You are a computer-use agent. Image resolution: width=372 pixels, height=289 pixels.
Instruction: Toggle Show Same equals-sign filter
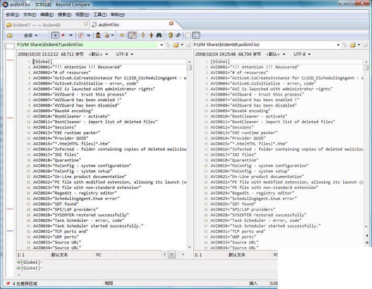click(71, 35)
